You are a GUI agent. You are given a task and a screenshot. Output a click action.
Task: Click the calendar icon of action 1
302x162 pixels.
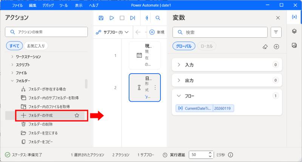[x=139, y=56]
